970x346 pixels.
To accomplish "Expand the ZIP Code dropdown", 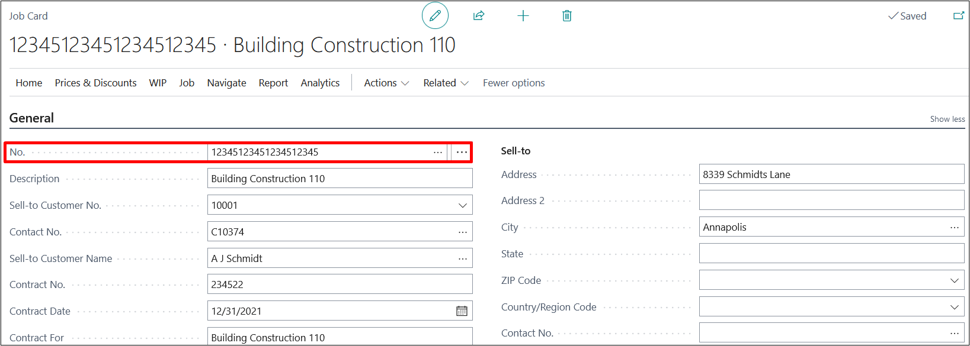I will coord(954,280).
